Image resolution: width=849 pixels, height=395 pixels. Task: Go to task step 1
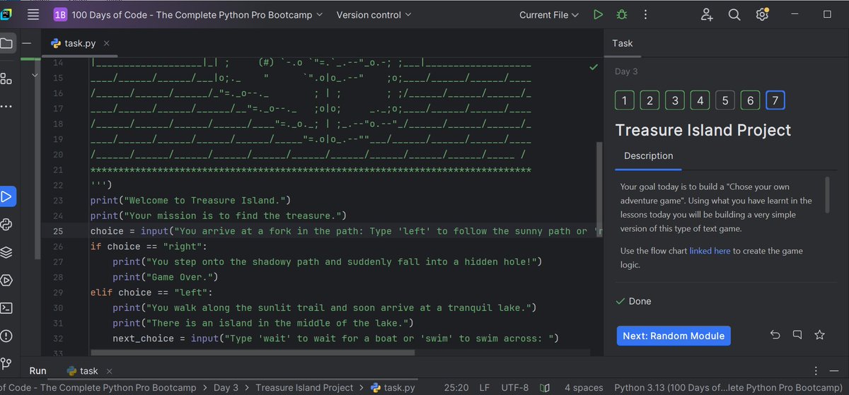tap(624, 101)
